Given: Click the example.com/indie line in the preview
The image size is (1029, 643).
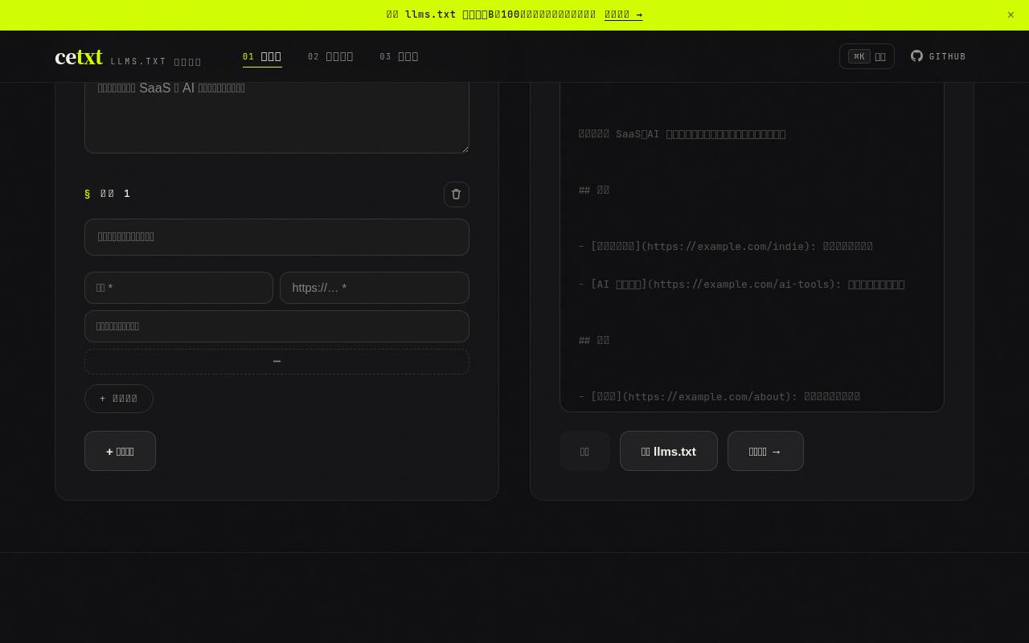Looking at the screenshot, I should point(726,246).
